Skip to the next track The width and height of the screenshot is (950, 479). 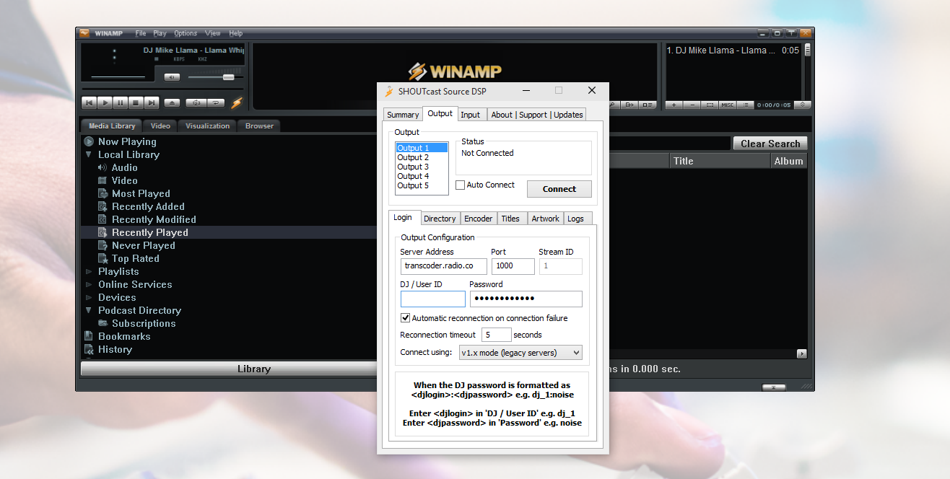coord(152,103)
